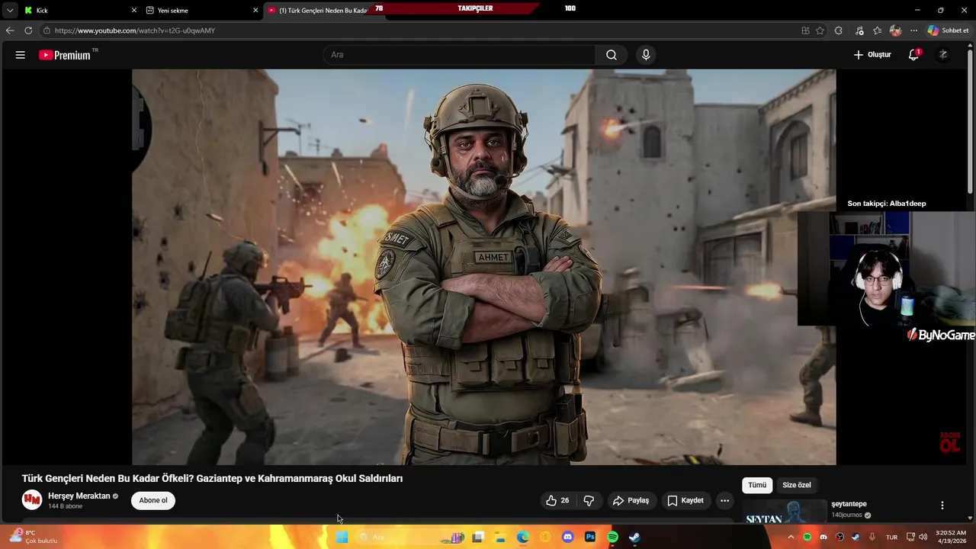Click the 144 B abone subscriber count

click(66, 506)
